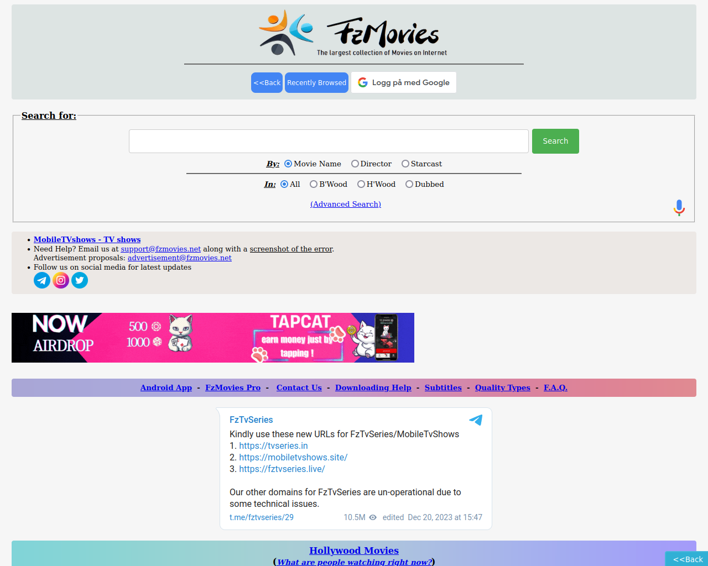Open Recently Browsed
The width and height of the screenshot is (708, 566).
(316, 82)
